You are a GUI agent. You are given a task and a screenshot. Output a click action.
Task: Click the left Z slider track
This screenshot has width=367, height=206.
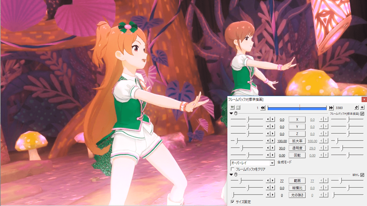(x=247, y=134)
